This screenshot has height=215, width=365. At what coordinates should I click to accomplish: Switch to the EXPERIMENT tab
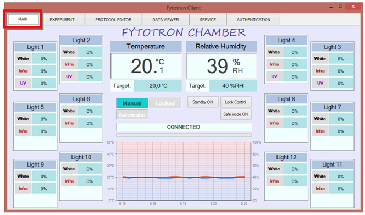62,20
